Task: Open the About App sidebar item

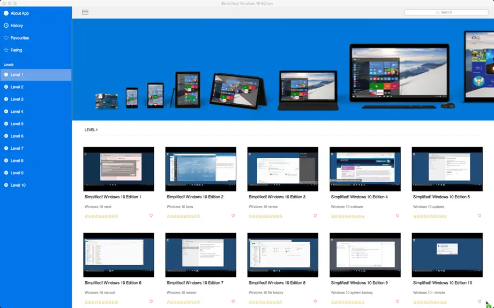Action: click(x=35, y=13)
